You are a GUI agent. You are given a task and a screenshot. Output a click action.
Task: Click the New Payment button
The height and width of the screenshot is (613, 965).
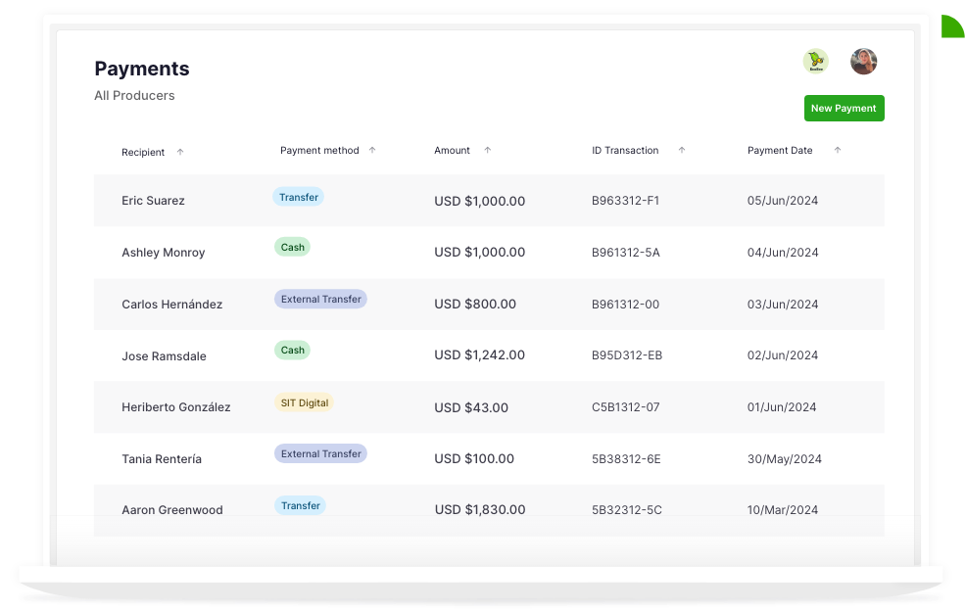click(x=844, y=108)
